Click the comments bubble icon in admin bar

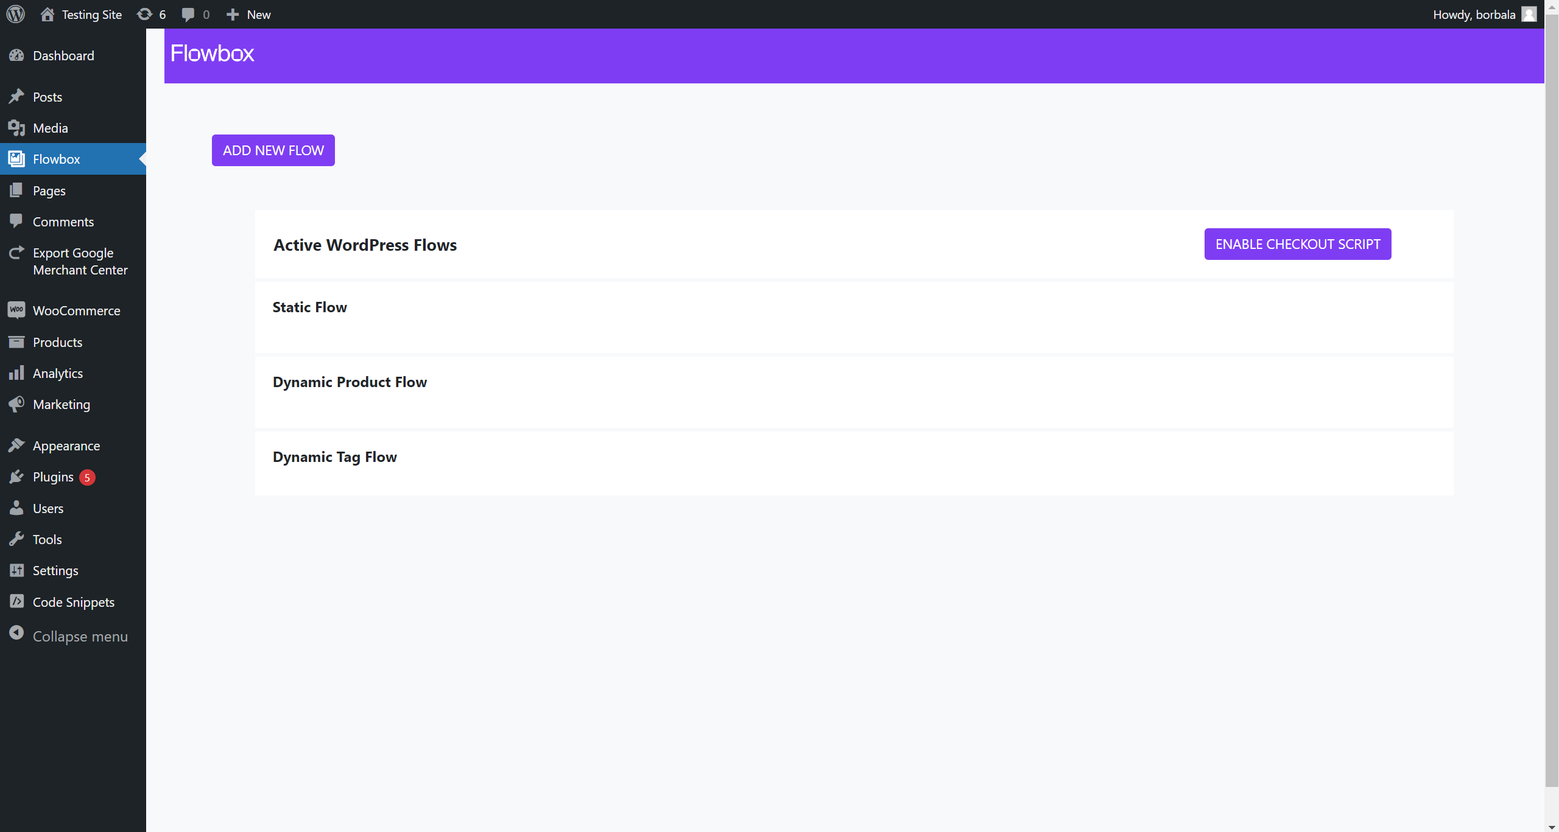(188, 14)
